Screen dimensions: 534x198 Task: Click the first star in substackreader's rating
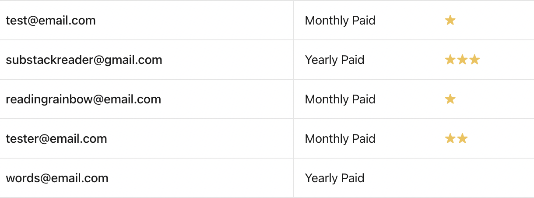pos(450,60)
